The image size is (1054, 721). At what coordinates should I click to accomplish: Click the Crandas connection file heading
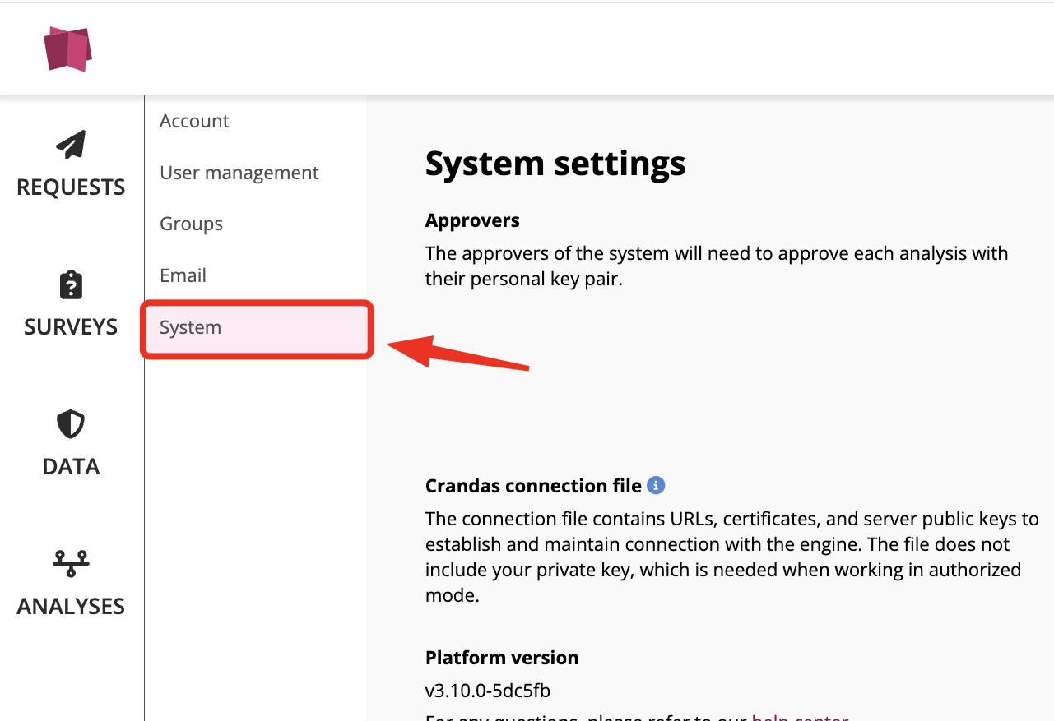tap(533, 486)
